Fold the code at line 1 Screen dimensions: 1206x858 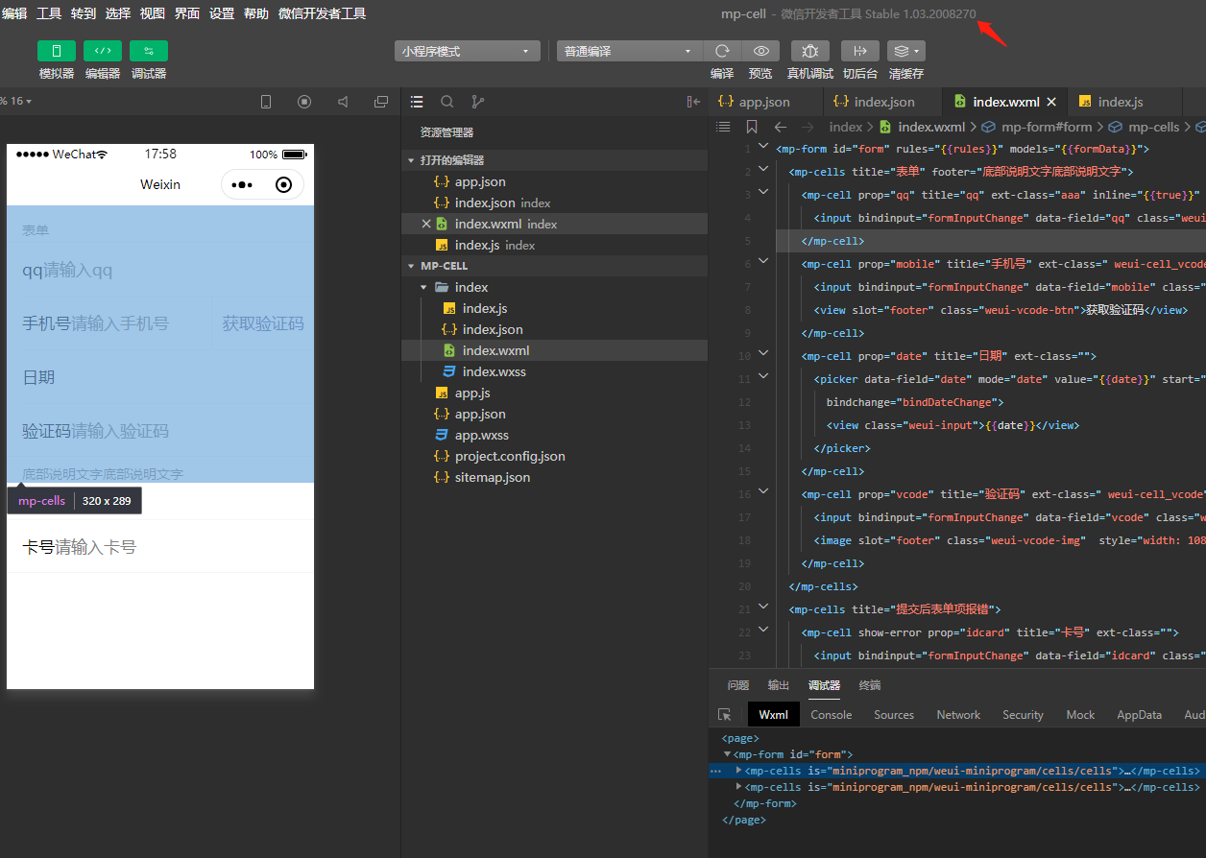(x=764, y=147)
